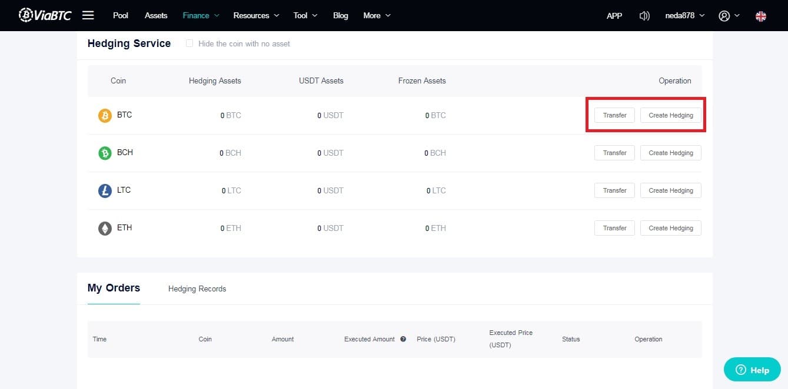788x389 pixels.
Task: Click the UK flag language icon
Action: tap(761, 16)
